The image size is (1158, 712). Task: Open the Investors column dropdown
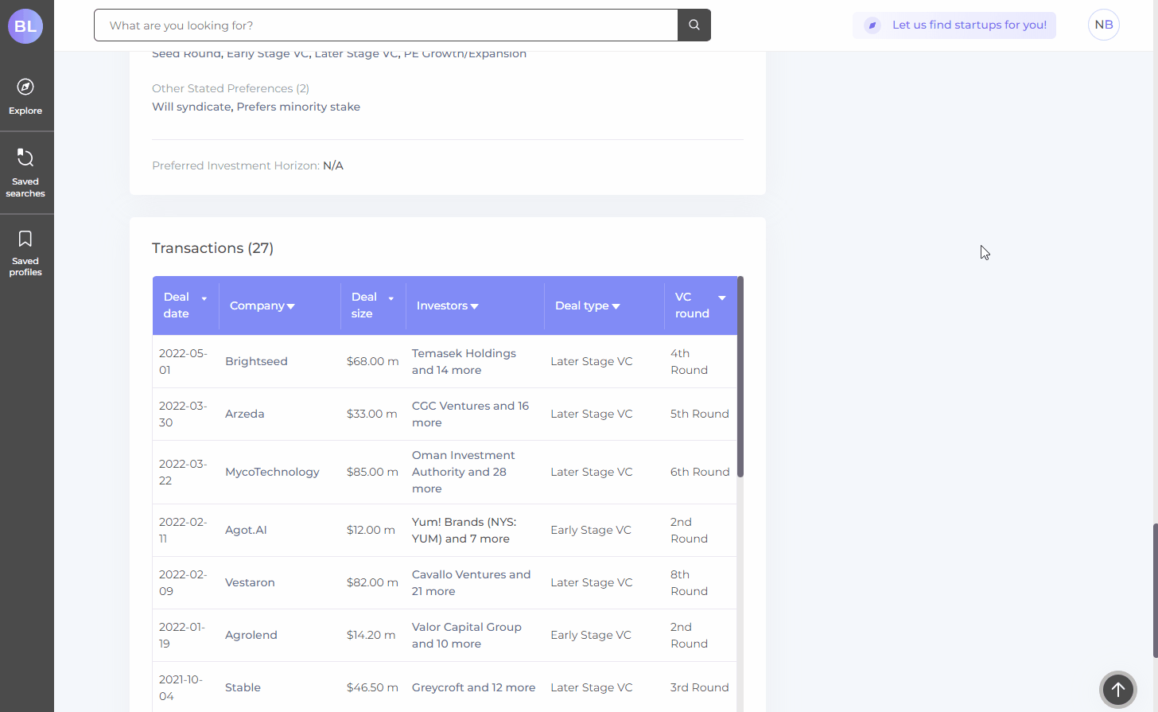(474, 306)
